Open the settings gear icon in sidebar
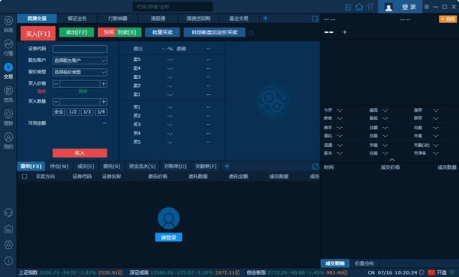Image resolution: width=459 pixels, height=277 pixels. pyautogui.click(x=8, y=245)
